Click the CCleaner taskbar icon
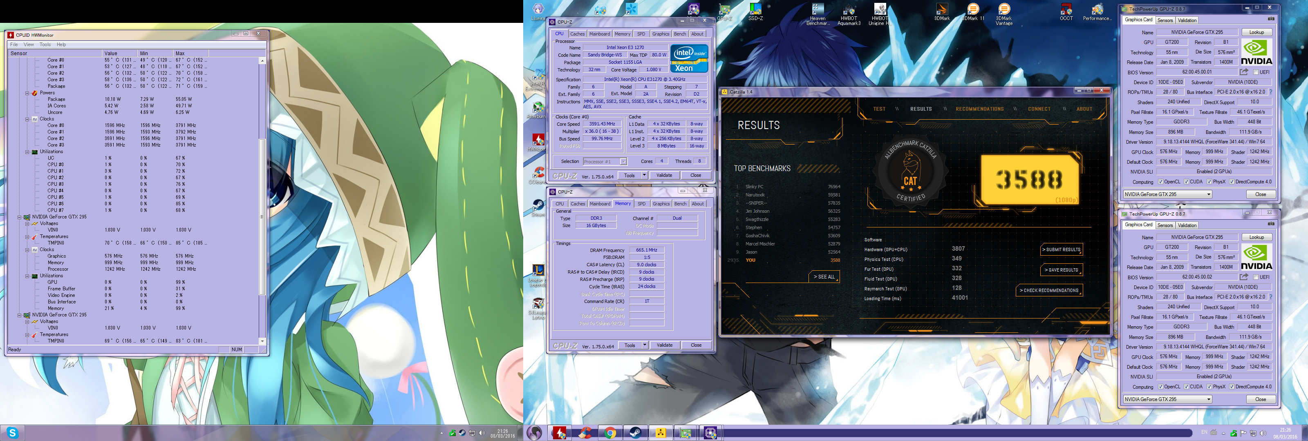 585,433
